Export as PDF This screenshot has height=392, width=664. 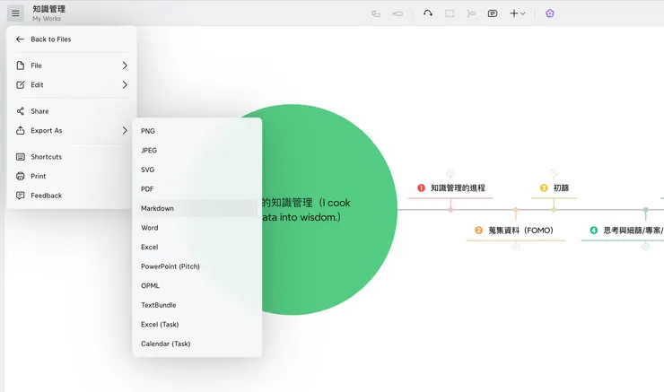click(197, 188)
